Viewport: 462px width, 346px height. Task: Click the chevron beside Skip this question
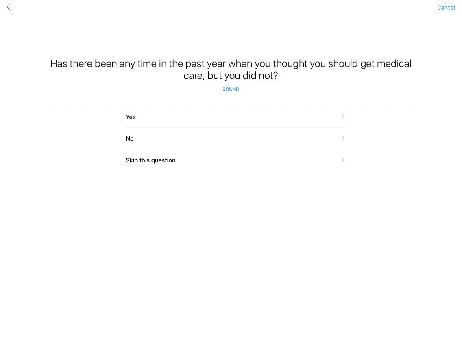pos(343,160)
